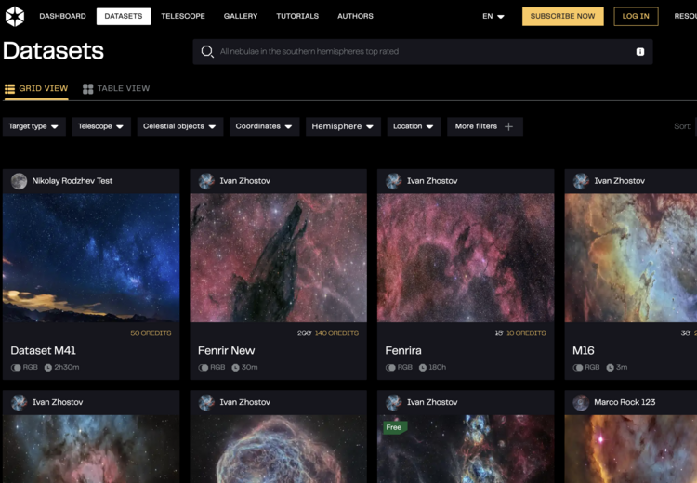Open the Telescope filter dropdown
This screenshot has width=697, height=483.
pos(101,126)
